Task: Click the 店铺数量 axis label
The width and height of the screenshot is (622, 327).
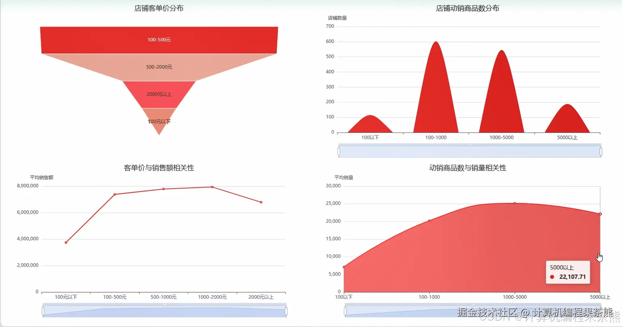Action: pos(337,18)
